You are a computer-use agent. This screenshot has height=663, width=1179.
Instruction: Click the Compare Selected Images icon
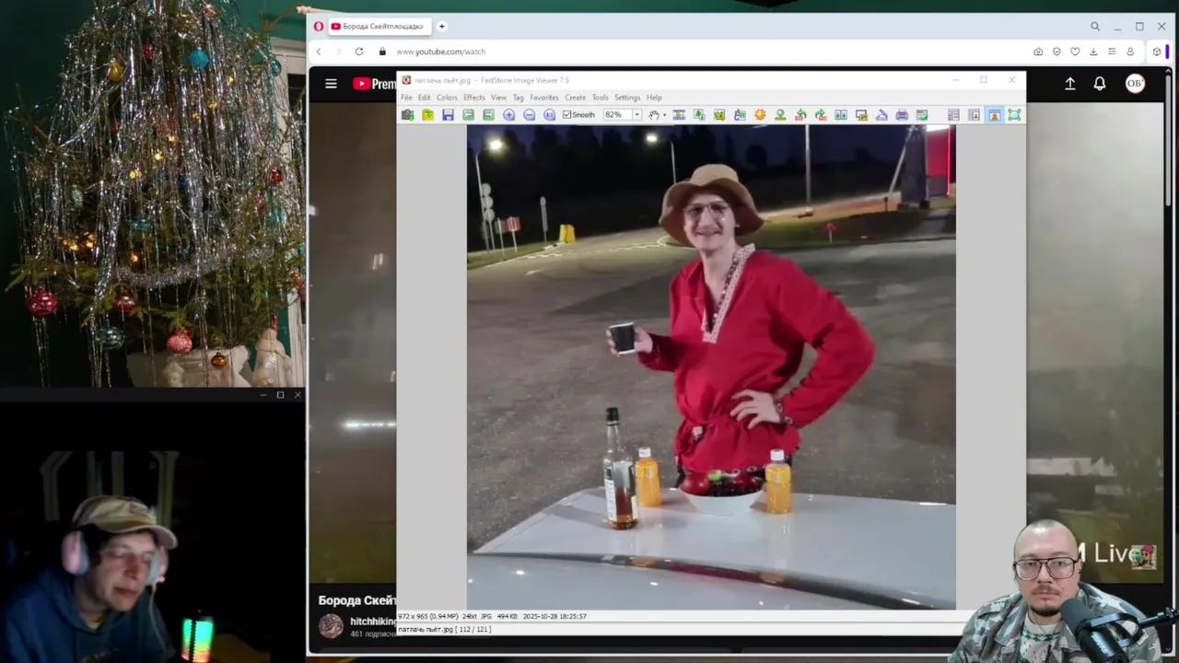[x=841, y=115]
